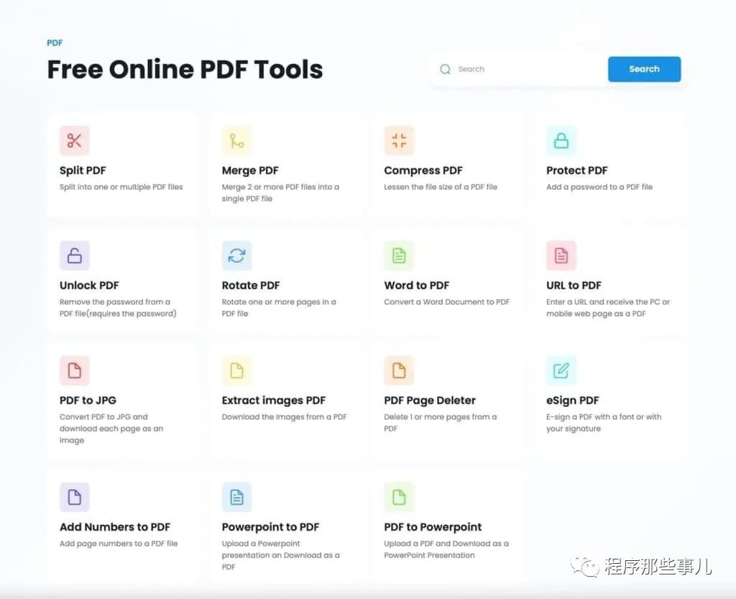Screen dimensions: 736x599
Task: Open the Compress PDF title link
Action: (x=423, y=170)
